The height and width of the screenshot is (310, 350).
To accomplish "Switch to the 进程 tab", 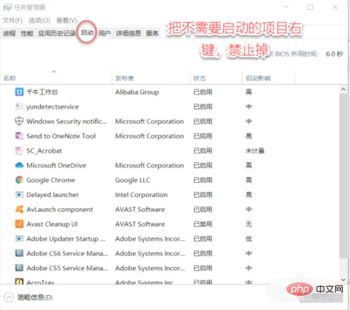I will [10, 33].
